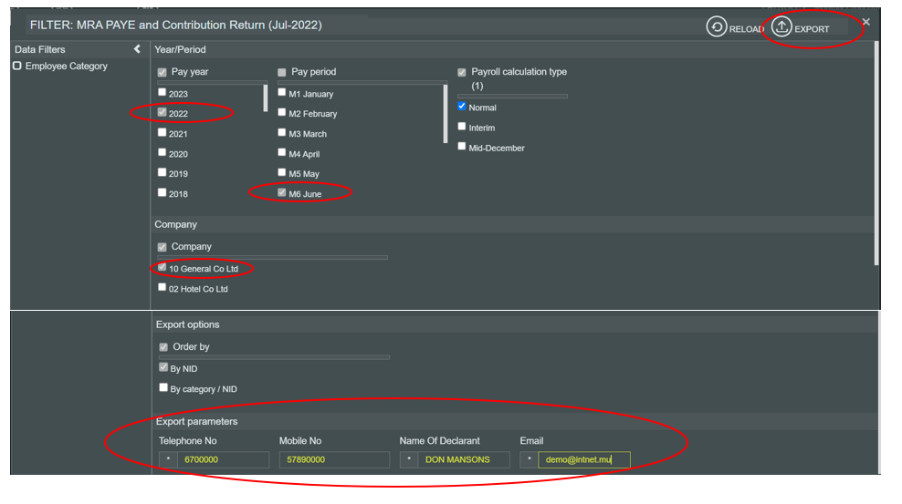Click the Telephone No input field

click(223, 460)
